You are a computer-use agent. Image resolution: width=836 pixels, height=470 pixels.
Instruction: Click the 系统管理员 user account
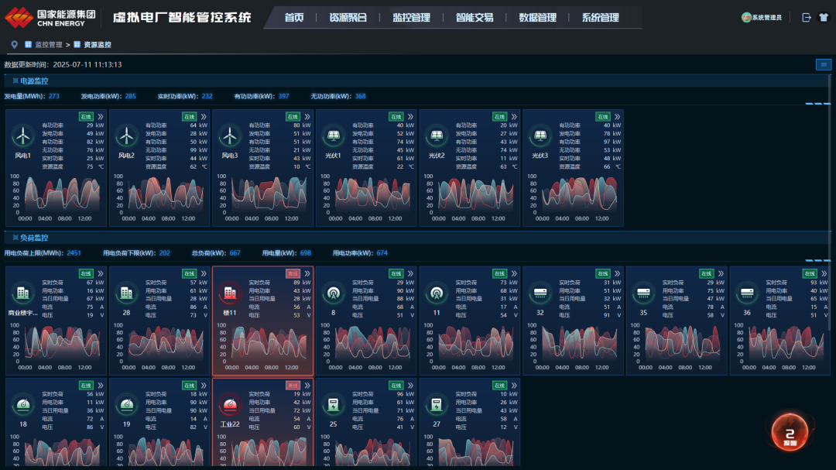[x=762, y=17]
